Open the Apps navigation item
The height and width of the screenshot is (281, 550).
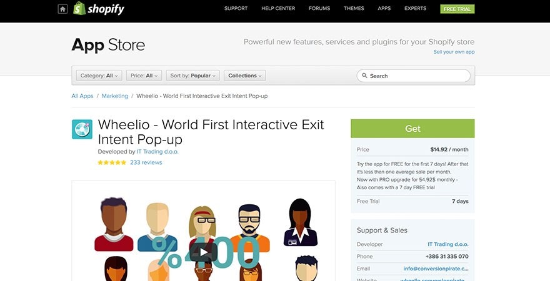pos(384,9)
